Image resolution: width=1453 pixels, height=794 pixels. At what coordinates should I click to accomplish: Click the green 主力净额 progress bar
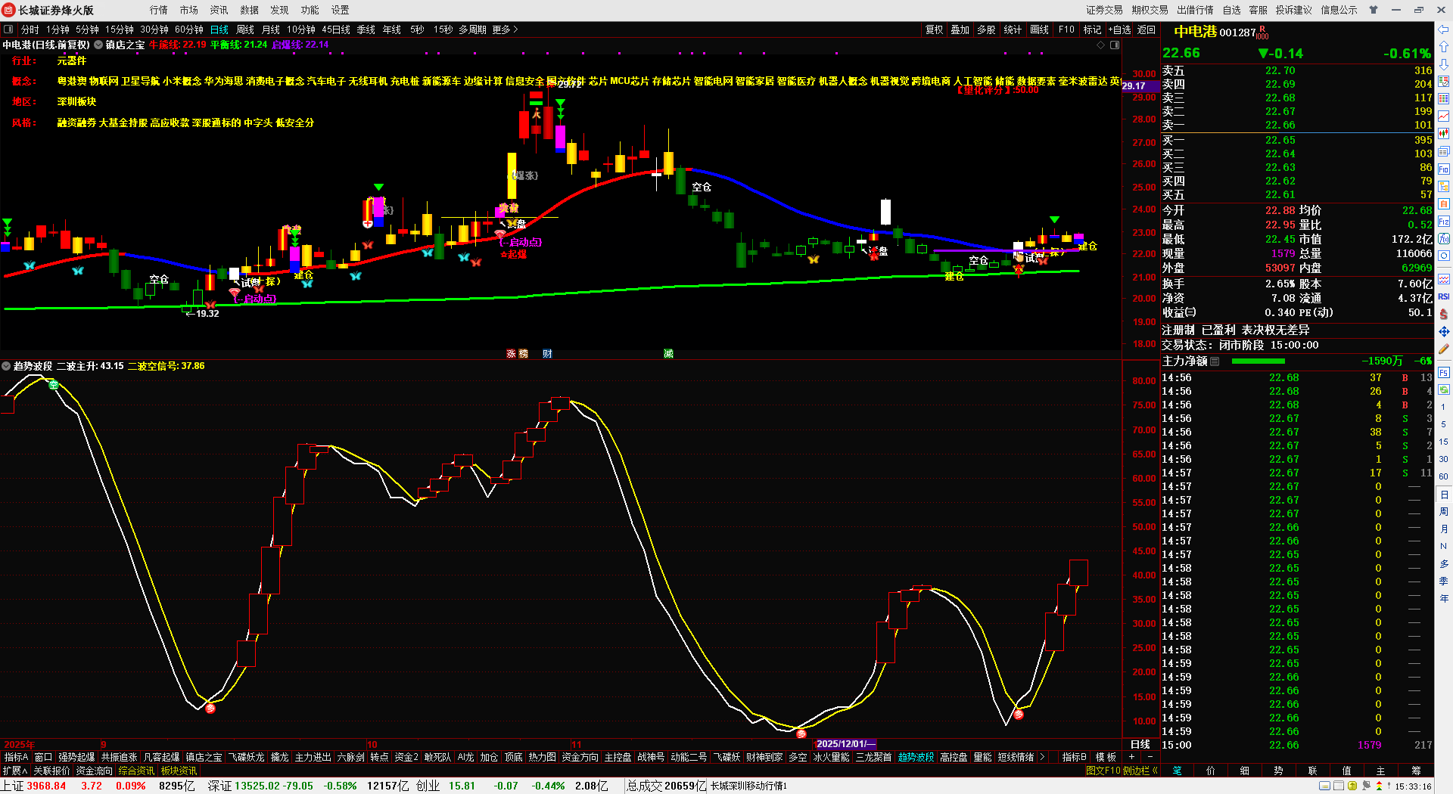(1259, 361)
